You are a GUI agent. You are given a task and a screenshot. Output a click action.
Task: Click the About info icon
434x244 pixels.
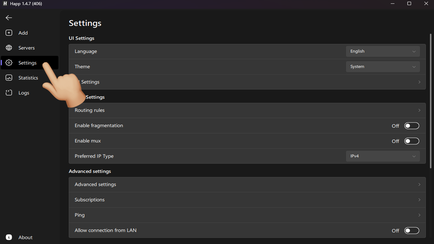click(8, 237)
